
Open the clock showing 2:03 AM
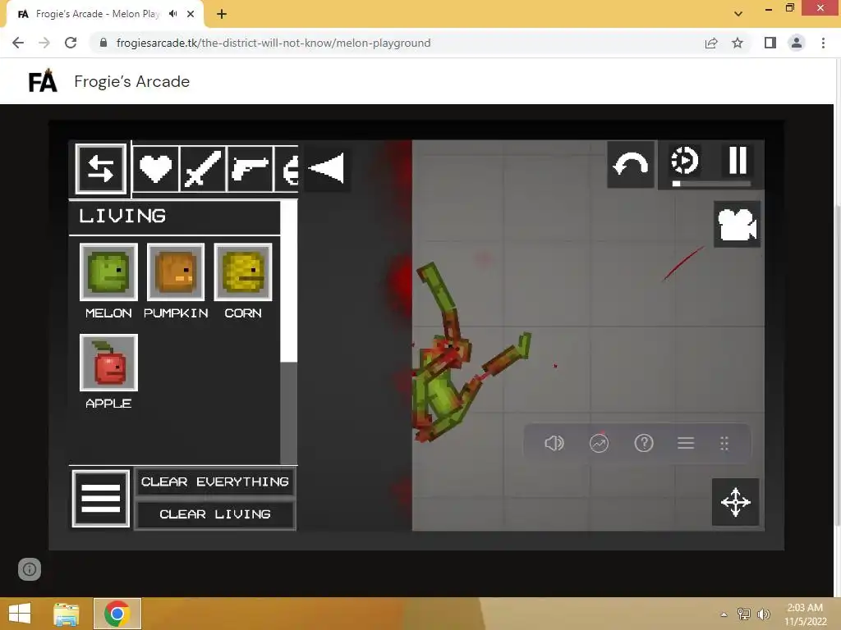point(805,614)
